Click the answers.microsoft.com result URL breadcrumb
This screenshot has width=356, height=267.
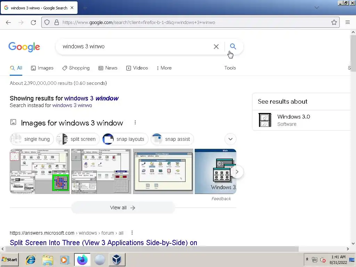tap(66, 233)
